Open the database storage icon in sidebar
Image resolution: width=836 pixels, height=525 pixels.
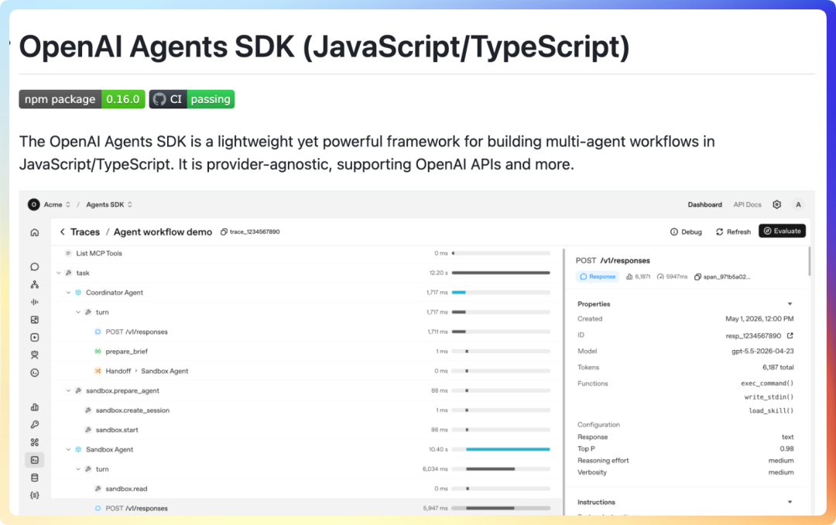pyautogui.click(x=35, y=478)
